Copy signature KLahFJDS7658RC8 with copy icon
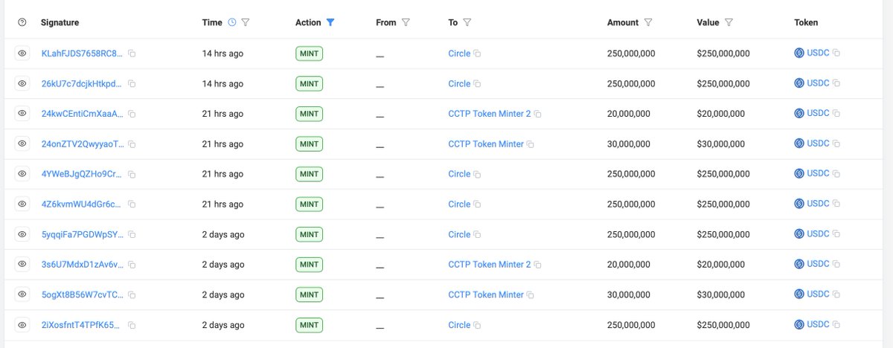This screenshot has width=893, height=348. pos(132,54)
